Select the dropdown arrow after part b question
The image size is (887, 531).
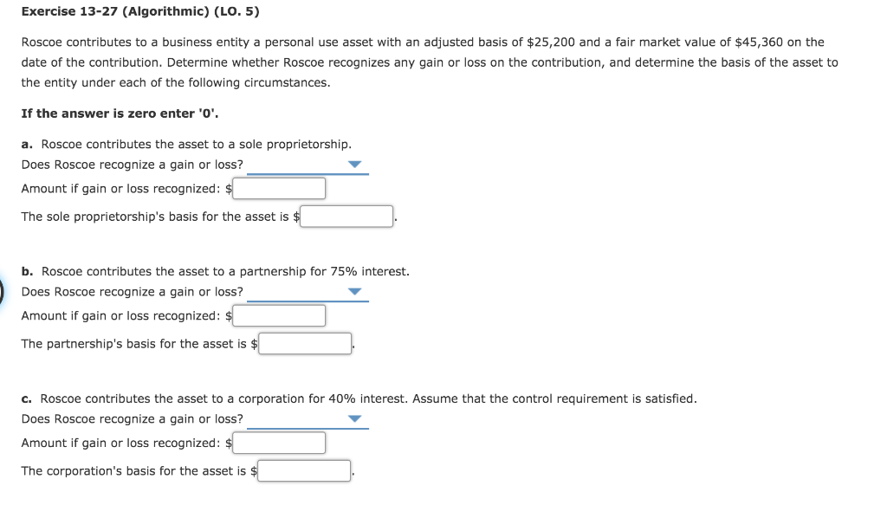354,292
